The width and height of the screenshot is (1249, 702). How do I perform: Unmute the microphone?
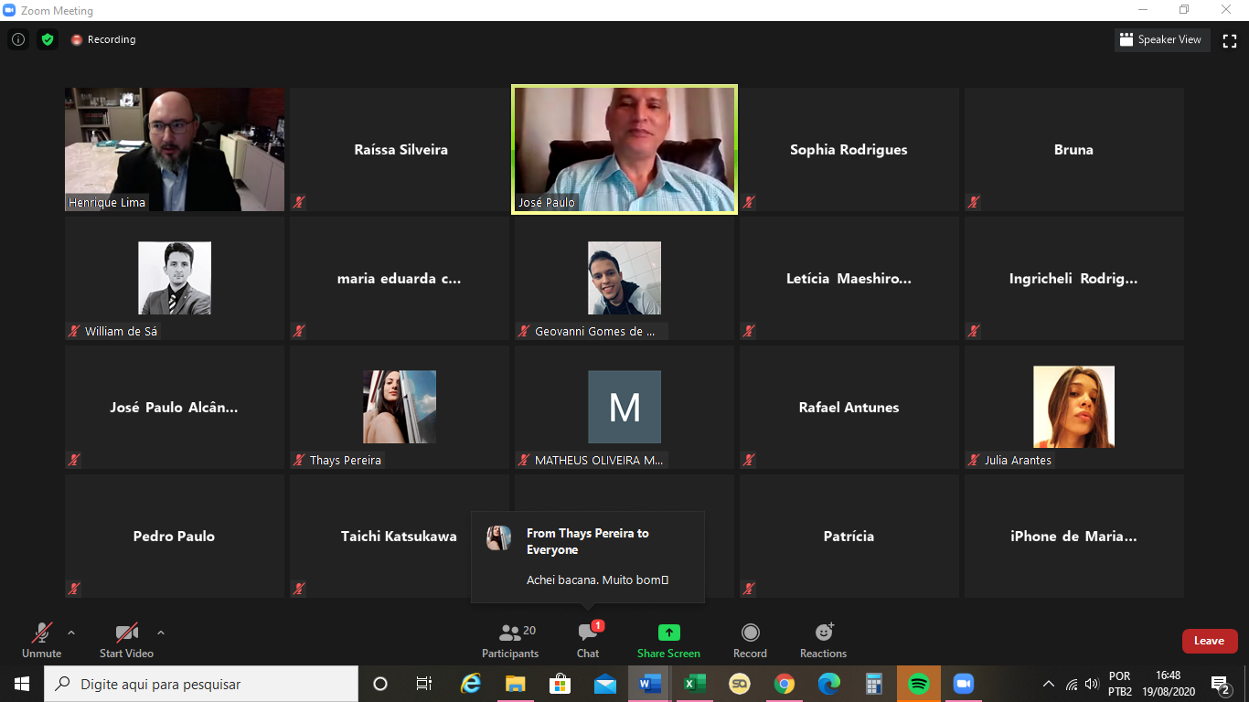pyautogui.click(x=41, y=640)
